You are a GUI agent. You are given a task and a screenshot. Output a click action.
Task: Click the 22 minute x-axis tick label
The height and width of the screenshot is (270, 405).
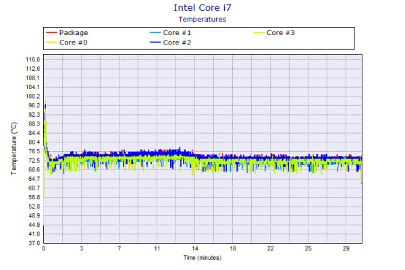click(x=271, y=248)
